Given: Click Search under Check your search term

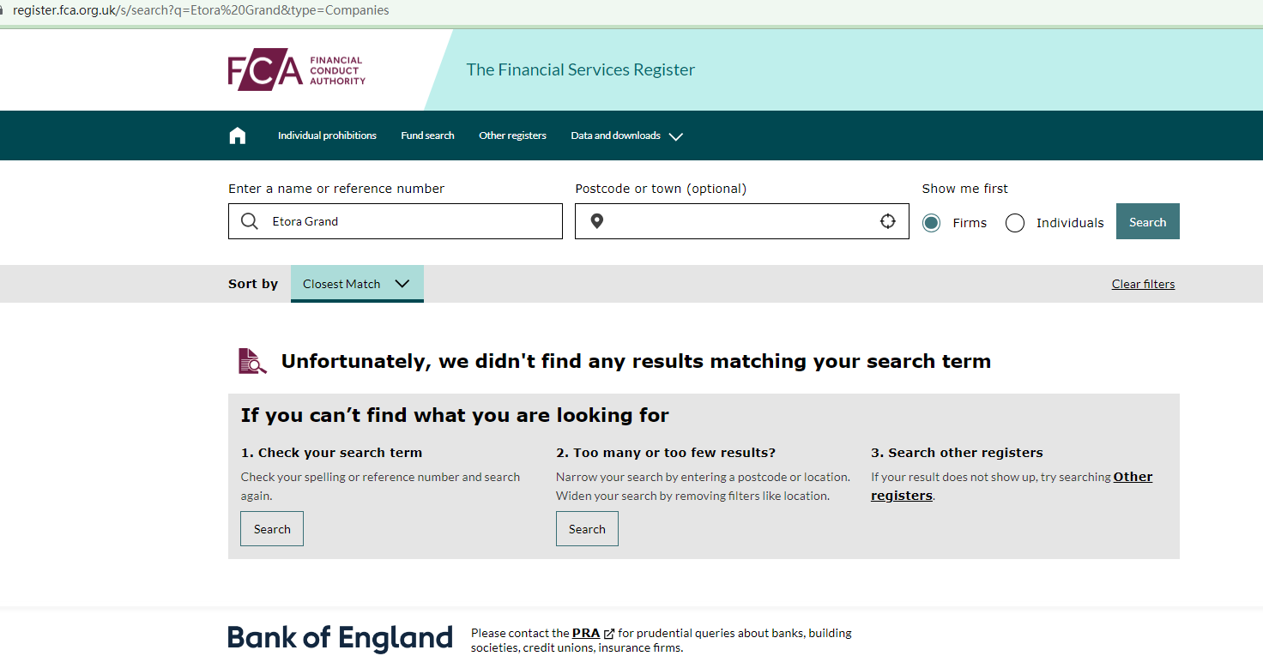Looking at the screenshot, I should (272, 529).
